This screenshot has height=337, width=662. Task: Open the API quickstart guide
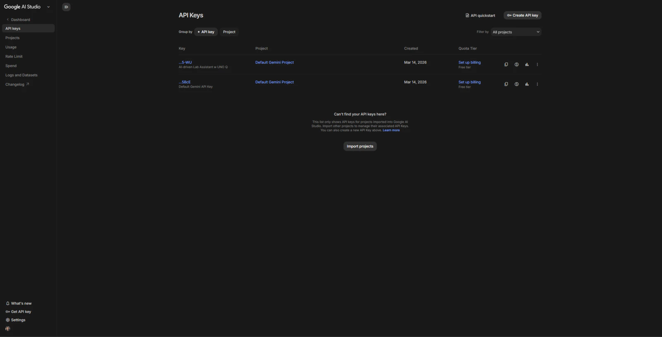point(480,15)
